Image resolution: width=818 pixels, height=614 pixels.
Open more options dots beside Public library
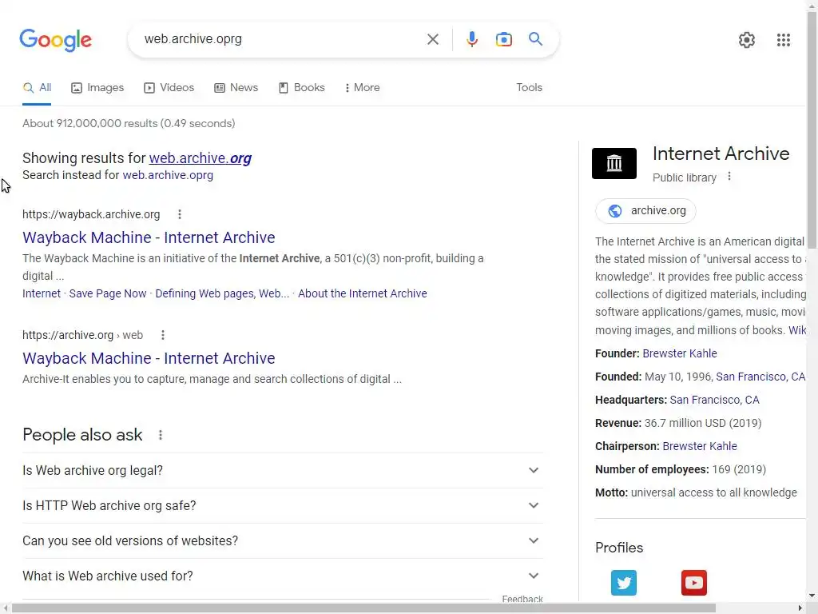729,177
